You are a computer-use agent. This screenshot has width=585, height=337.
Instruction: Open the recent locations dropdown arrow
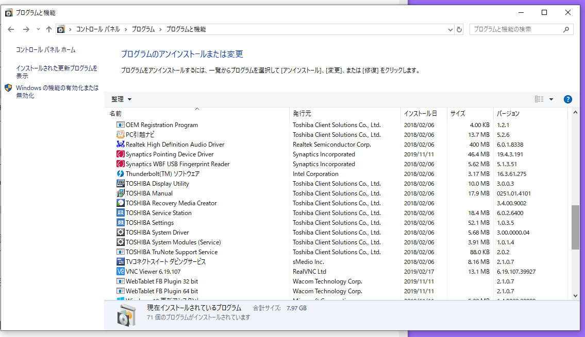pyautogui.click(x=38, y=29)
